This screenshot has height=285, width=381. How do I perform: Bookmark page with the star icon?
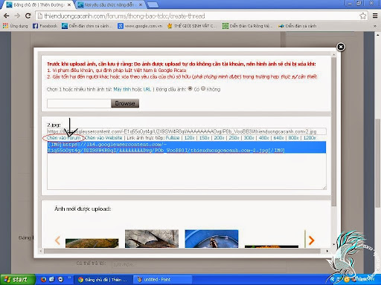pos(362,16)
